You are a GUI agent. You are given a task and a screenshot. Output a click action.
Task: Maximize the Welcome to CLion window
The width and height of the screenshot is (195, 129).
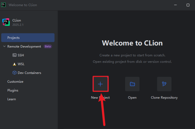point(188,5)
